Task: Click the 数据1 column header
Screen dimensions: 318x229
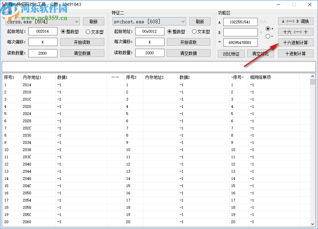Action: pos(81,77)
